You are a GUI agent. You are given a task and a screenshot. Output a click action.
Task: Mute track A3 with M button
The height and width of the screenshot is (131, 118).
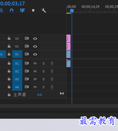click(x=35, y=79)
